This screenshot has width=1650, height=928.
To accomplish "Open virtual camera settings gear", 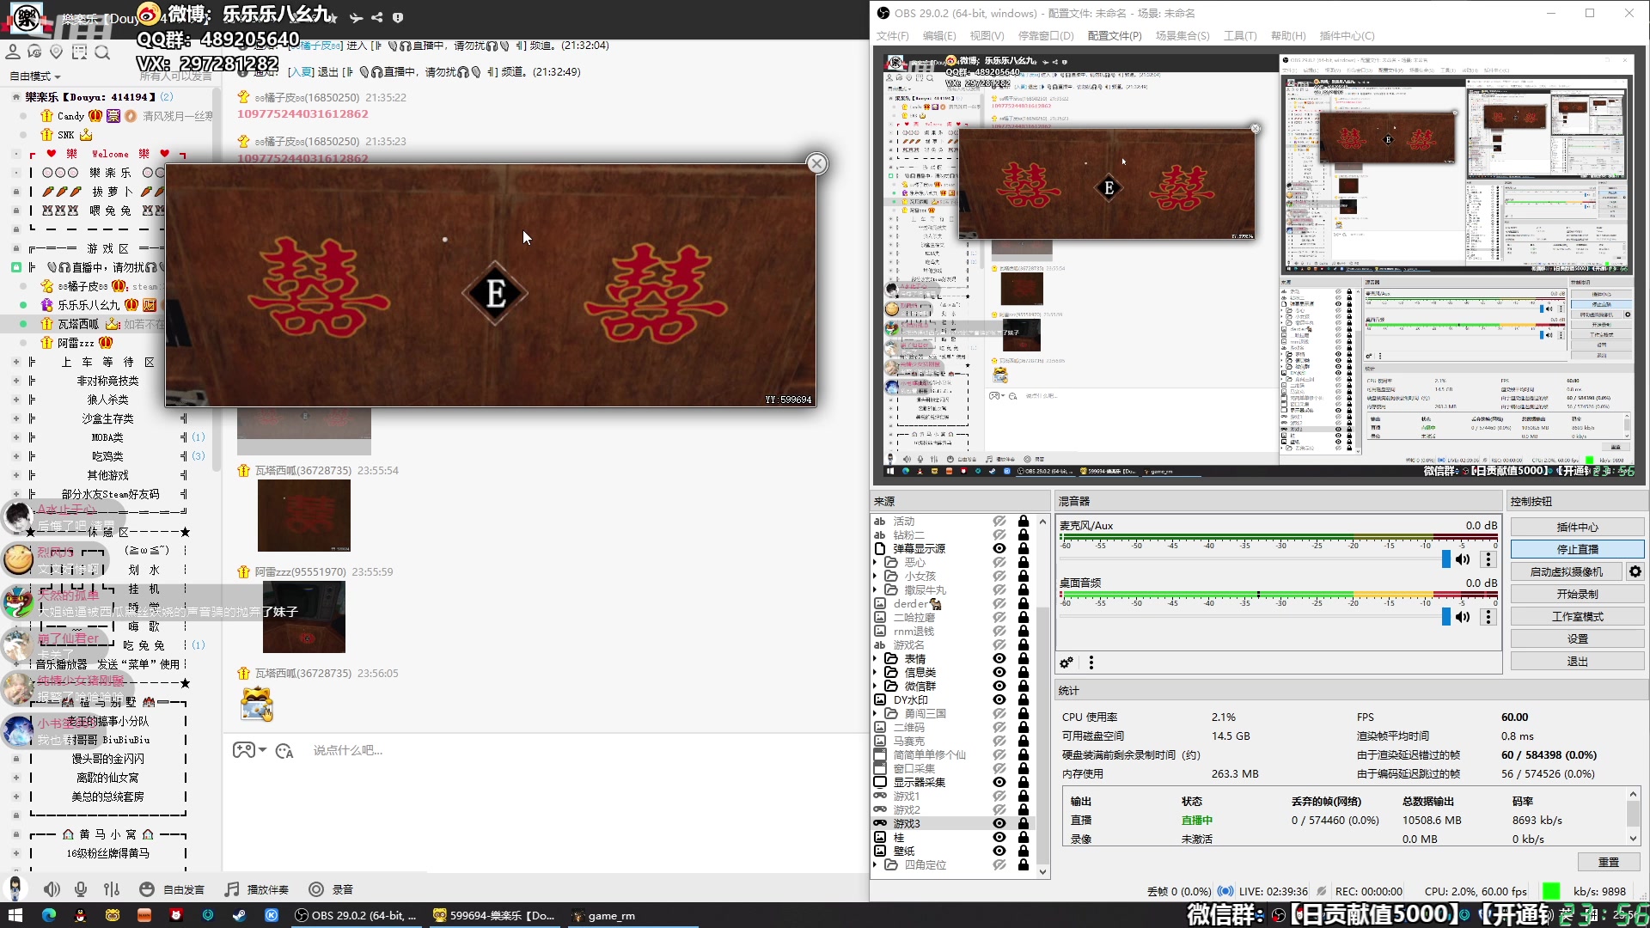I will (x=1635, y=571).
